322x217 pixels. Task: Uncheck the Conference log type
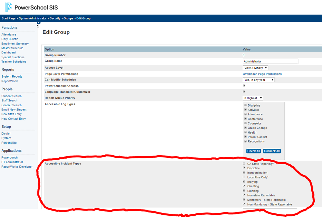245,118
